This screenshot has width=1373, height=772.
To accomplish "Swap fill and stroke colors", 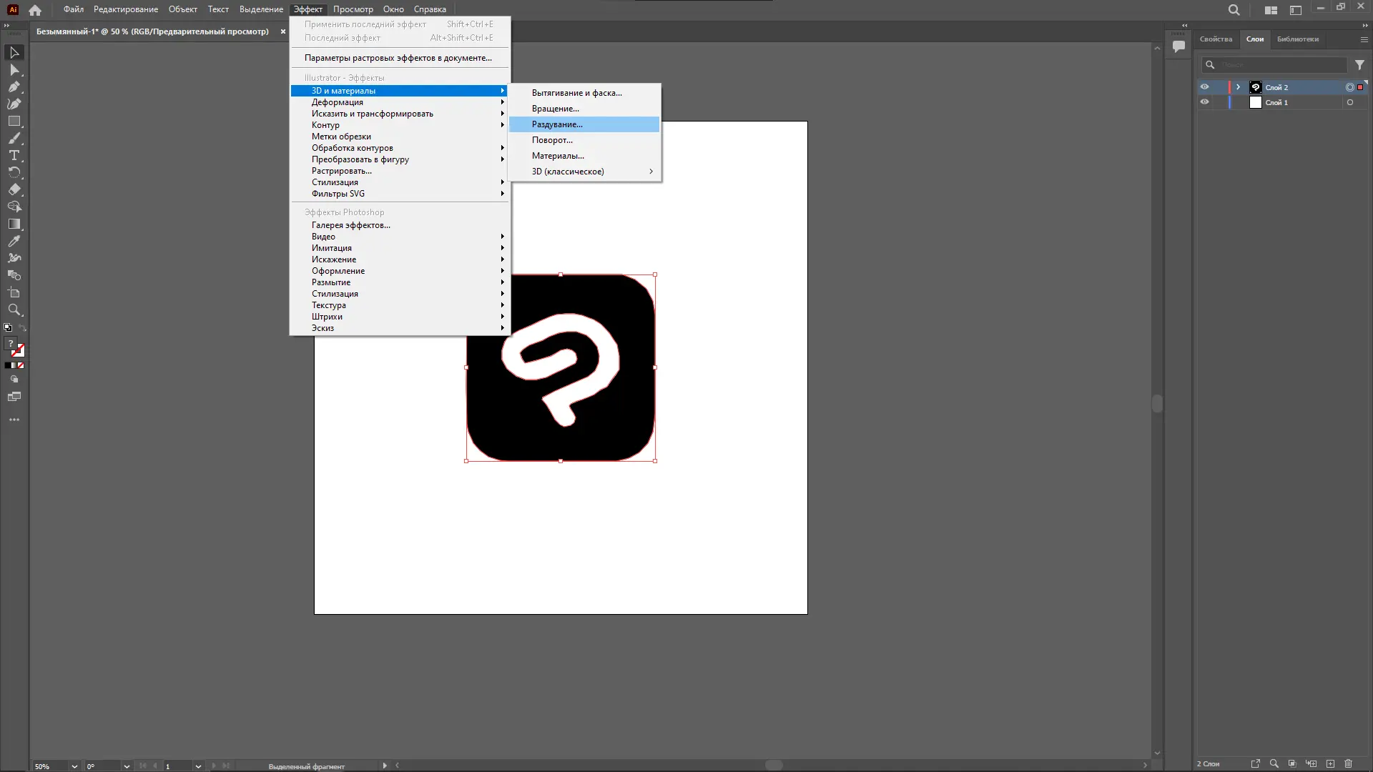I will point(22,327).
